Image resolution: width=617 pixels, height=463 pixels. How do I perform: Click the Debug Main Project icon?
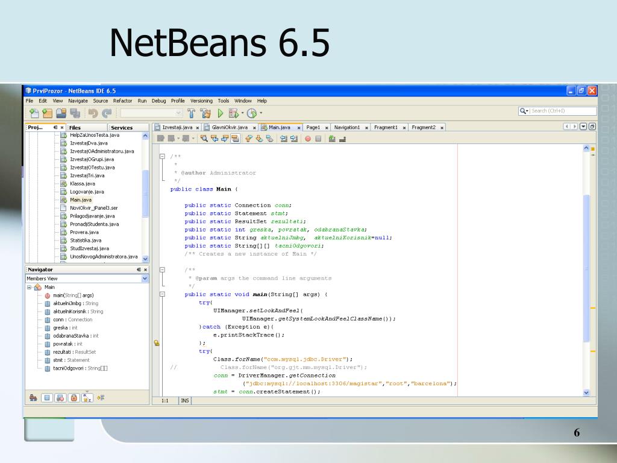click(x=233, y=113)
